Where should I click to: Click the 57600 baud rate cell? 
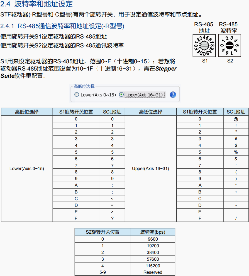pyautogui.click(x=153, y=259)
